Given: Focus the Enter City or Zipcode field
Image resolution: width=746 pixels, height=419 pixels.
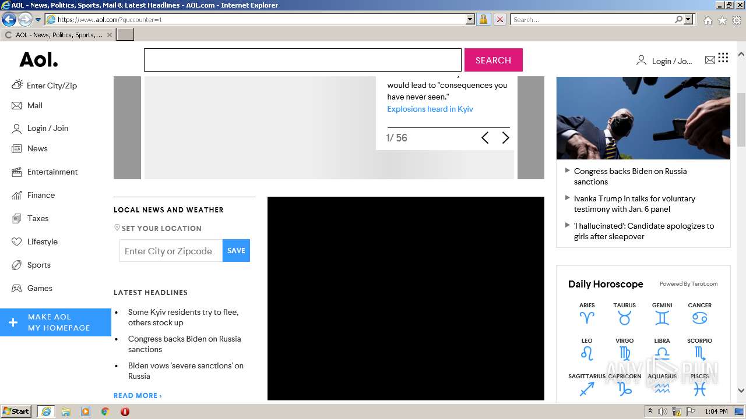Looking at the screenshot, I should 171,251.
